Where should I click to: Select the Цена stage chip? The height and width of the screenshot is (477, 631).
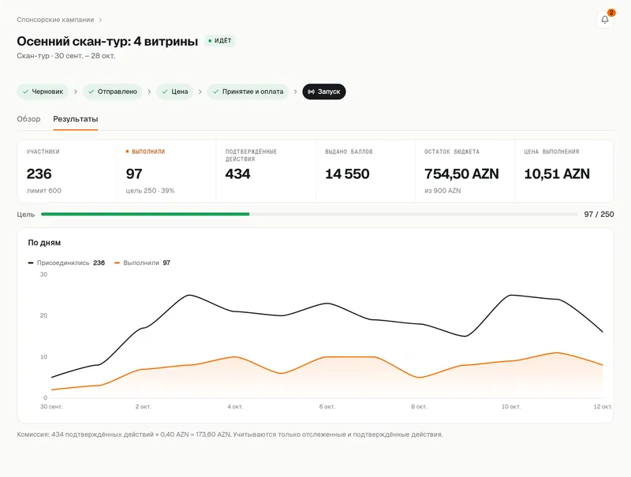pos(175,91)
